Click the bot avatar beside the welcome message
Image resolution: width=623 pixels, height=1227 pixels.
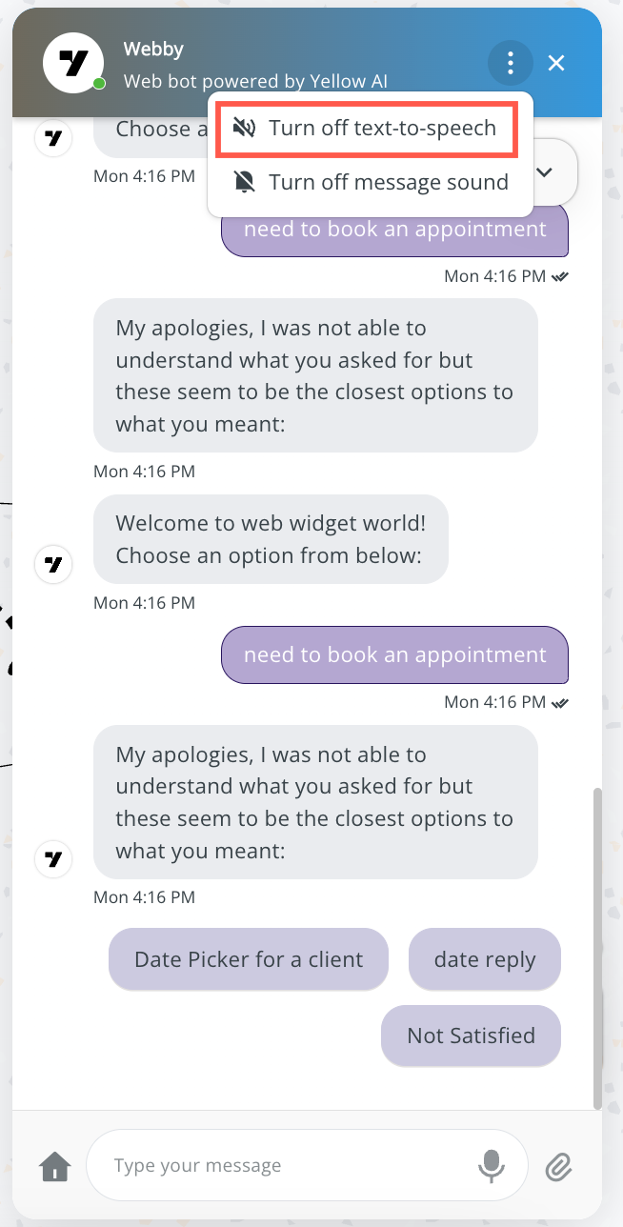[52, 564]
